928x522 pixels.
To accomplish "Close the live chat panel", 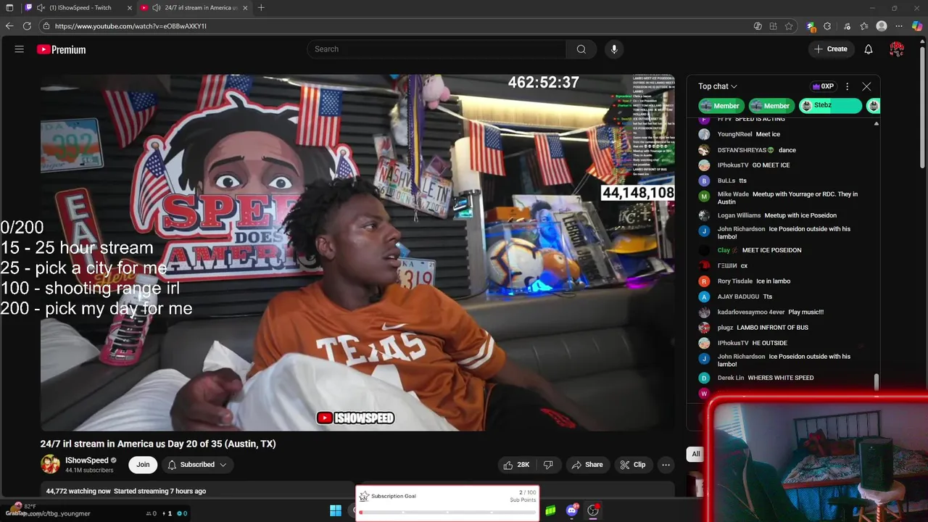I will click(x=866, y=86).
